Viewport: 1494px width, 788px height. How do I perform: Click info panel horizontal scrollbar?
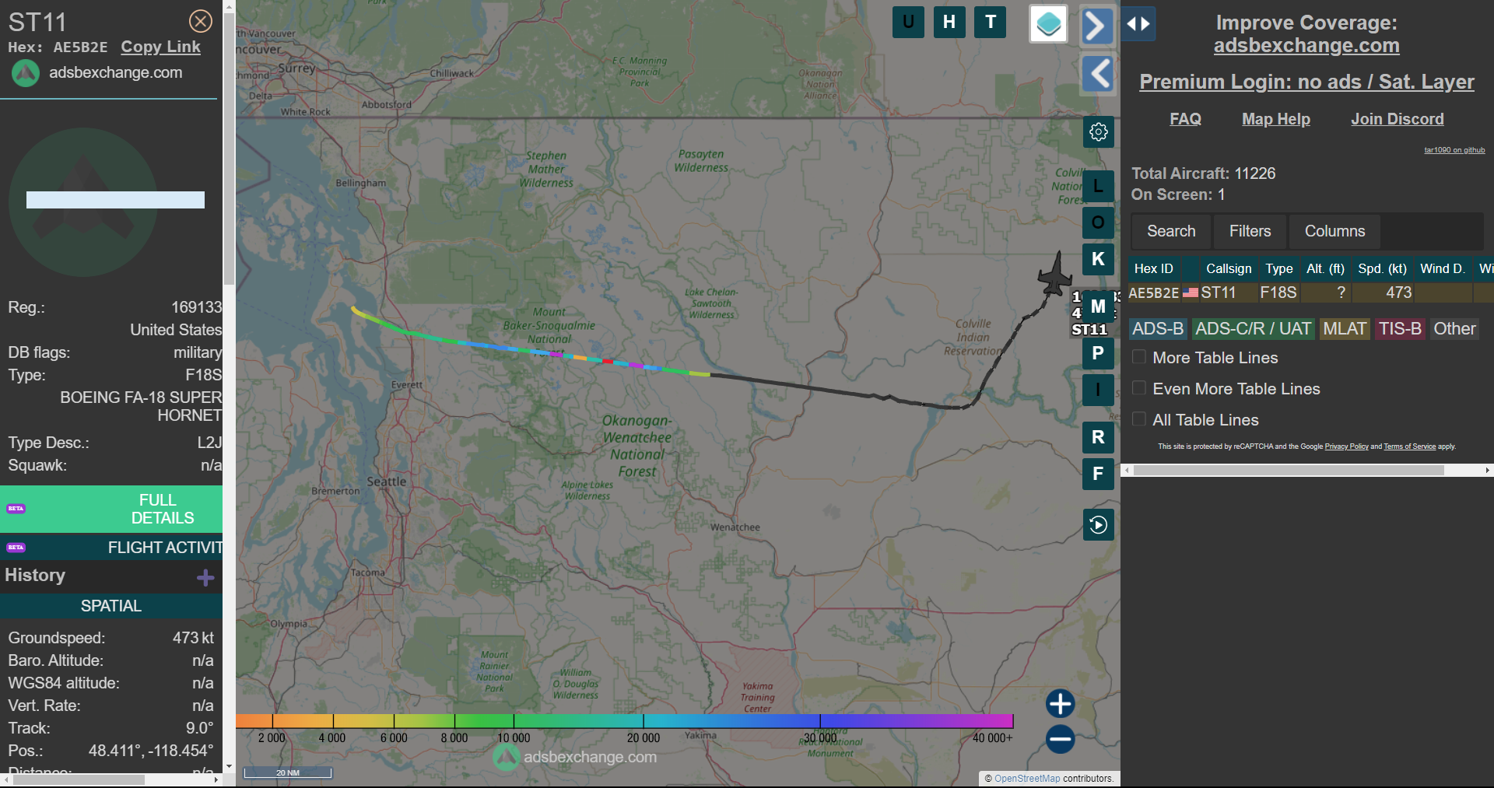78,779
